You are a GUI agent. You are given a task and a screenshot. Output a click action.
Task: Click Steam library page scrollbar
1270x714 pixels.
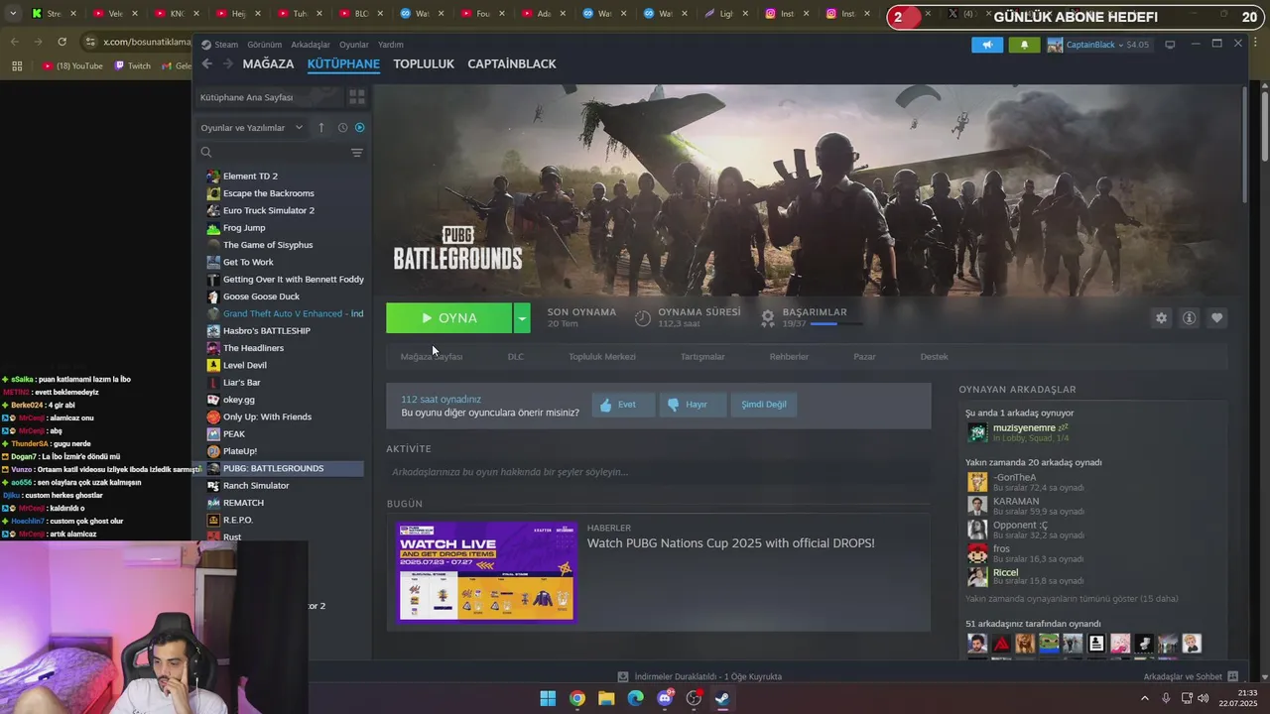pos(1244,146)
